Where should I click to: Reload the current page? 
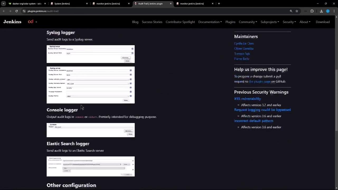pos(16,11)
